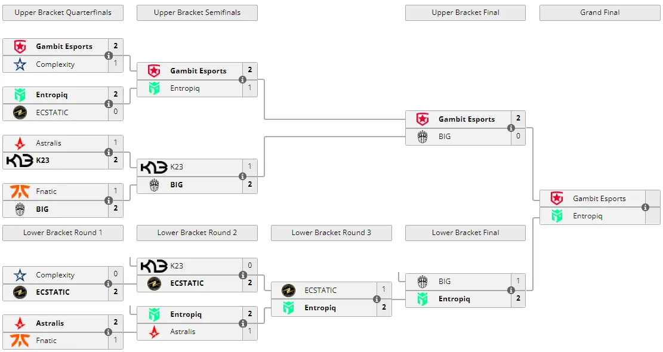The width and height of the screenshot is (663, 352).
Task: Show match details for Astralis vs K23
Action: (109, 152)
